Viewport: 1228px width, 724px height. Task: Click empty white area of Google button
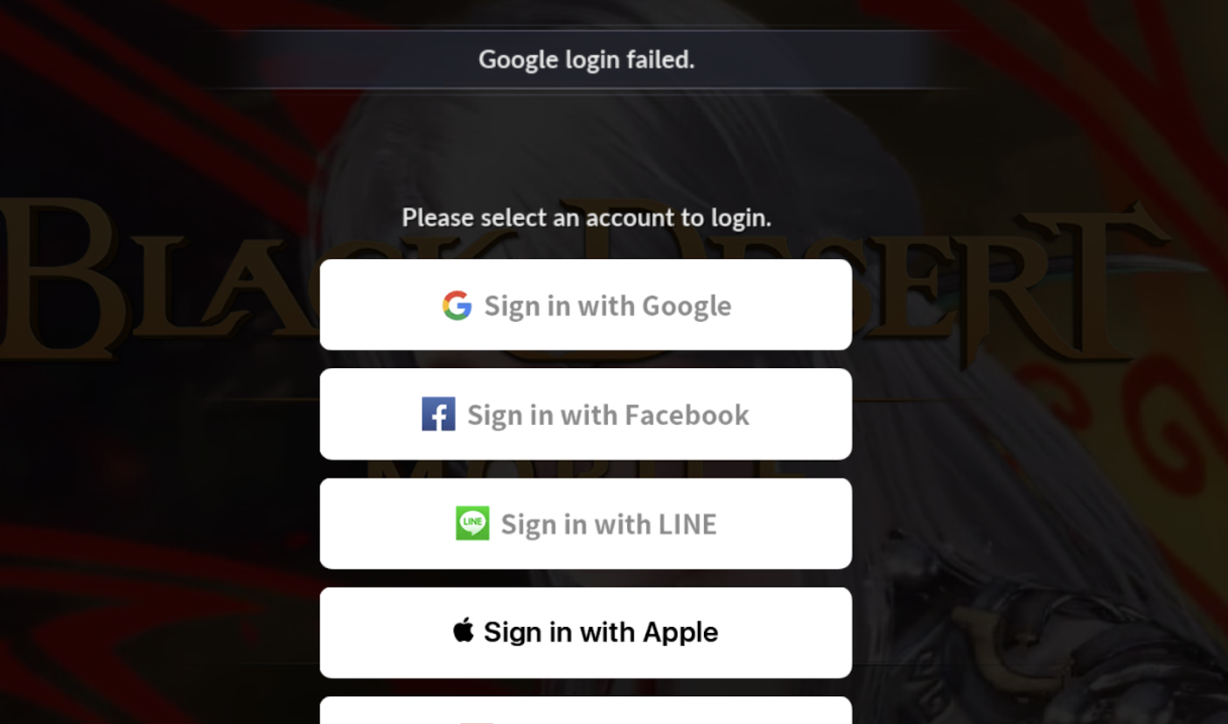pos(376,304)
